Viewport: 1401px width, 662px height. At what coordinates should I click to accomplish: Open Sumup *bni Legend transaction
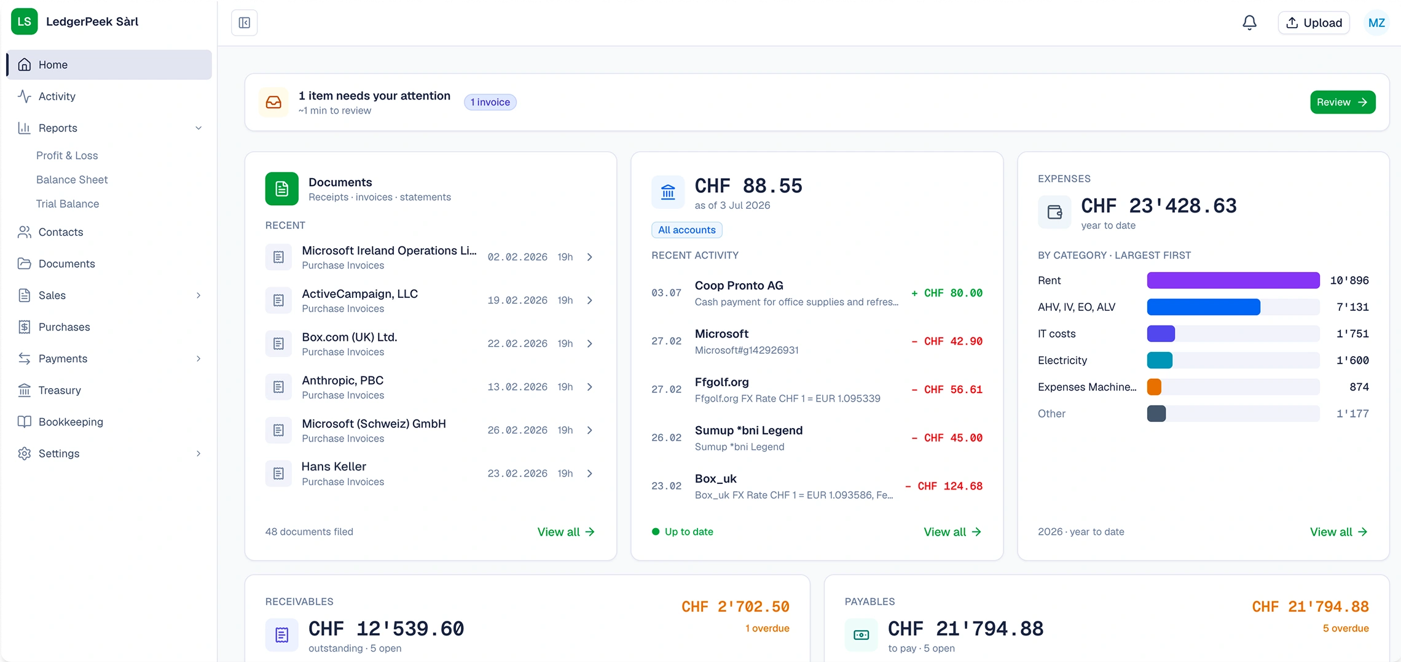tap(817, 438)
